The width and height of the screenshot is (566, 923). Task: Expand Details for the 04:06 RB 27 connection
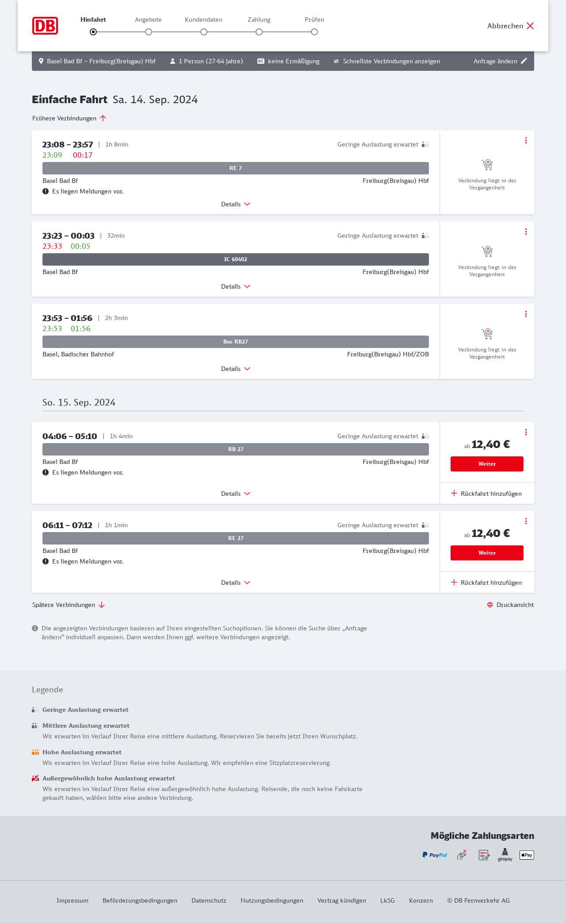tap(236, 494)
